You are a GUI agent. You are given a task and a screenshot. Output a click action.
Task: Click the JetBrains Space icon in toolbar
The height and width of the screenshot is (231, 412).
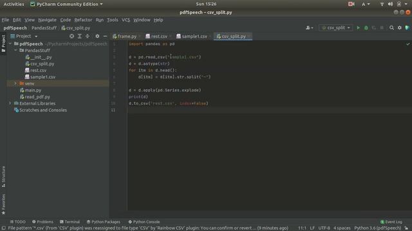coord(407,28)
